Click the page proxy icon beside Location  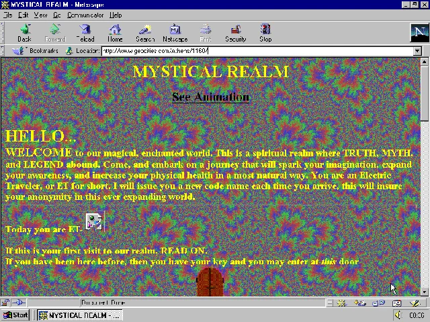pyautogui.click(x=69, y=51)
